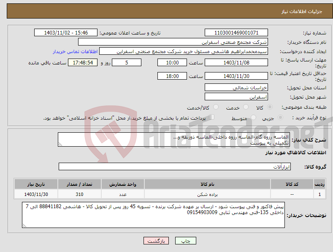333x252 pixels.
Task: Click the گروه کالا field ابزارآلات
Action: [175, 167]
